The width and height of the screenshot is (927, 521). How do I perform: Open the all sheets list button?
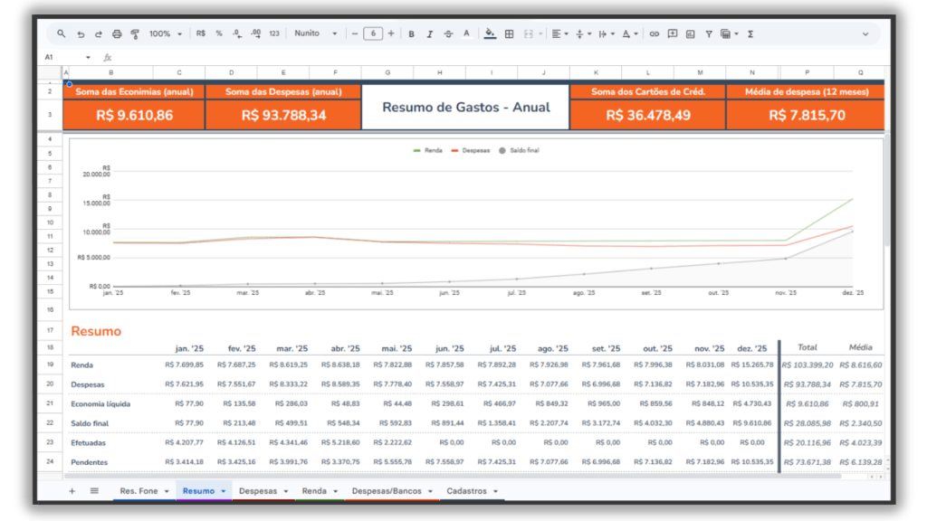[94, 491]
